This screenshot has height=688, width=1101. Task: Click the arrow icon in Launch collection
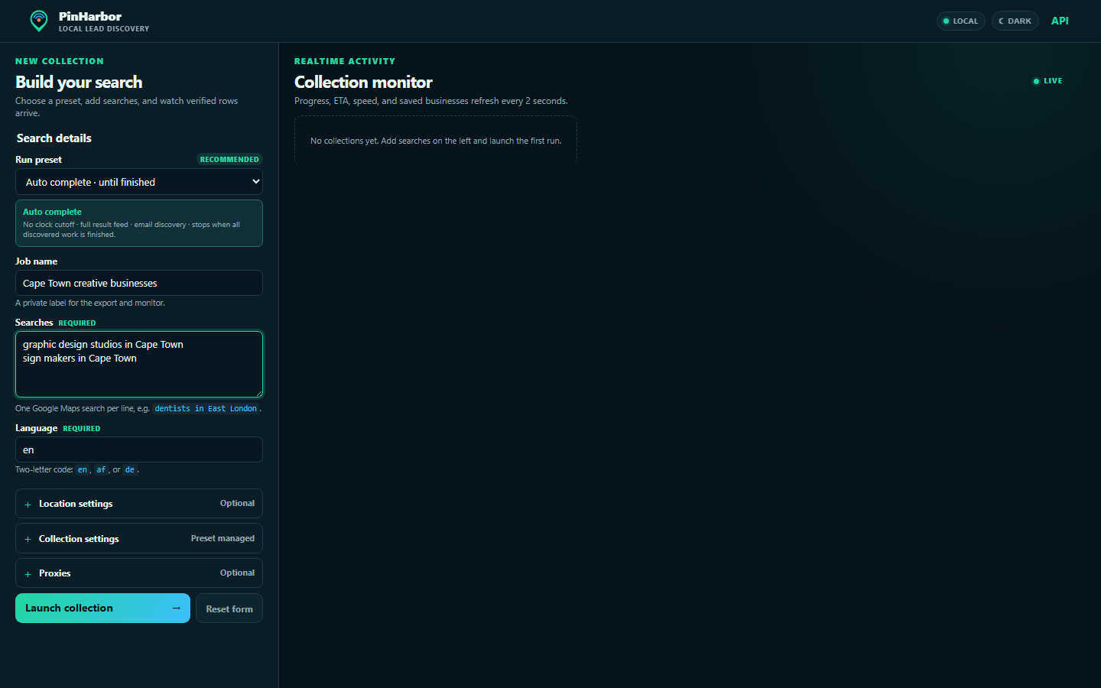click(x=177, y=608)
